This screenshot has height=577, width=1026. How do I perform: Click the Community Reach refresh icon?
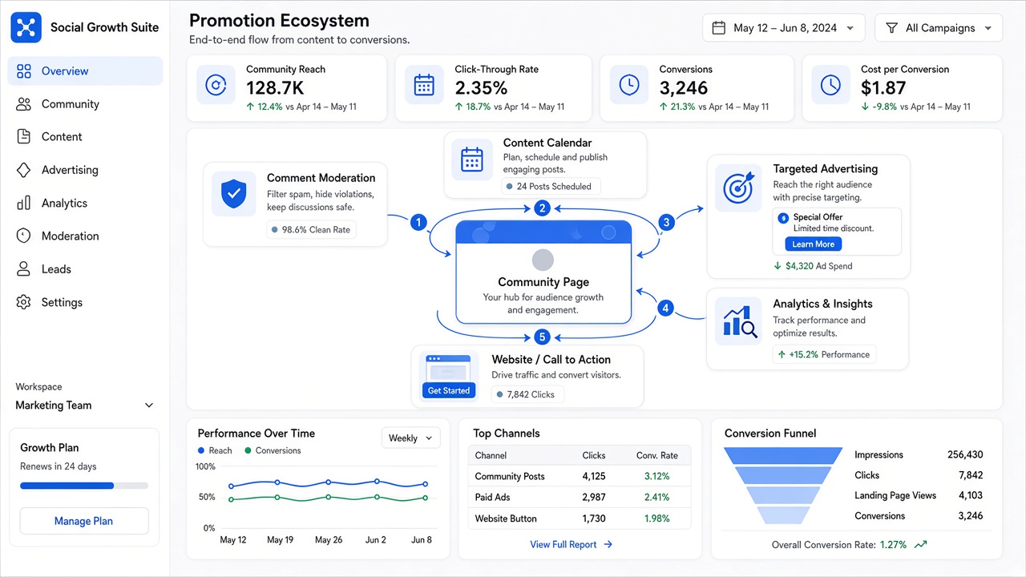click(x=216, y=85)
